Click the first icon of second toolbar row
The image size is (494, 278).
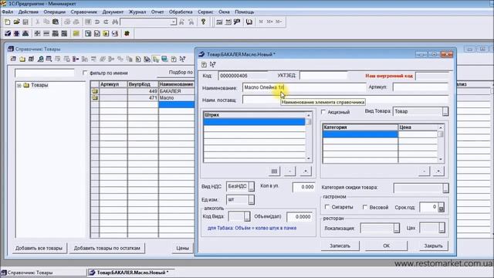[x=8, y=33]
